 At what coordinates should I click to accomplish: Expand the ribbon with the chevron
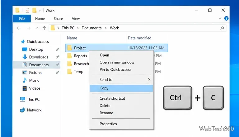point(220,18)
